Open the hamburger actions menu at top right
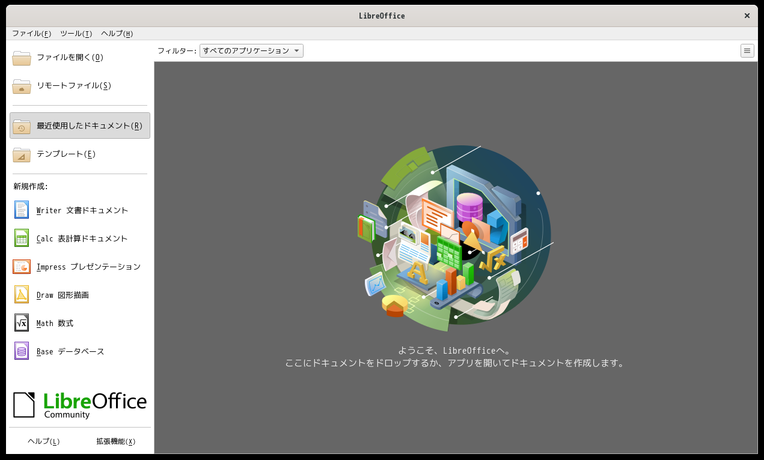The height and width of the screenshot is (460, 764). (x=747, y=51)
